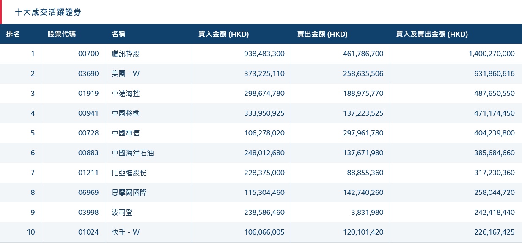Click total amount 471,174,450
Screen dimensions: 522x243
pyautogui.click(x=495, y=113)
